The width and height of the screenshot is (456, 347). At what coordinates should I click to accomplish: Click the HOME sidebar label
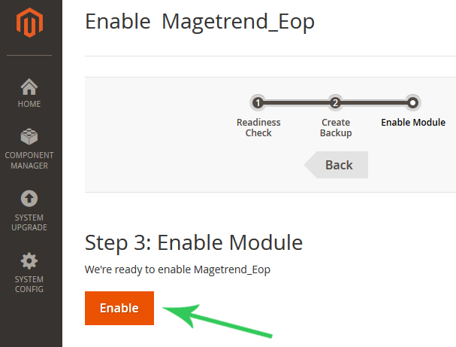(x=29, y=104)
